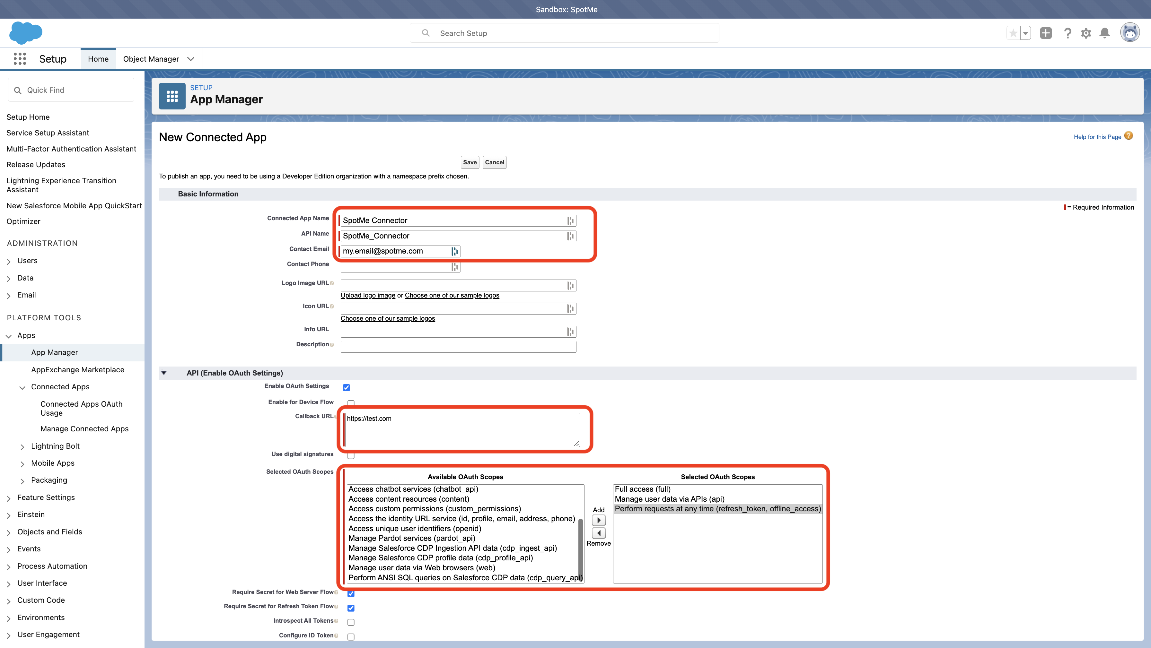Click into the Description field

[458, 347]
